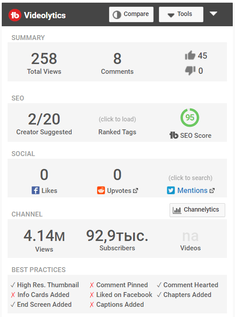Open the Compare button

click(x=131, y=14)
